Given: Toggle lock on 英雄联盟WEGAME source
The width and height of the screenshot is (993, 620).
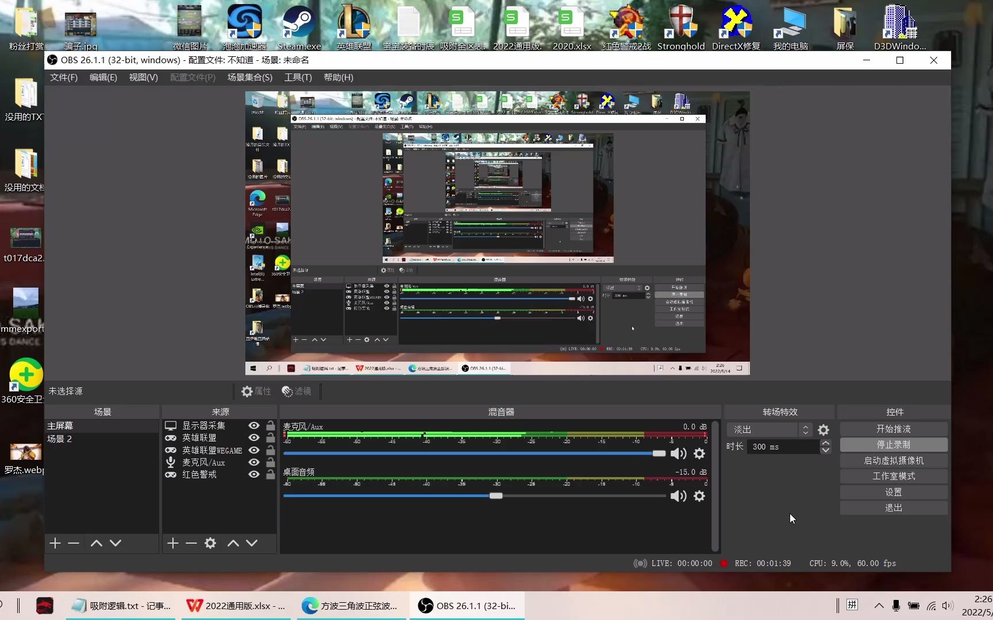Looking at the screenshot, I should pos(270,450).
